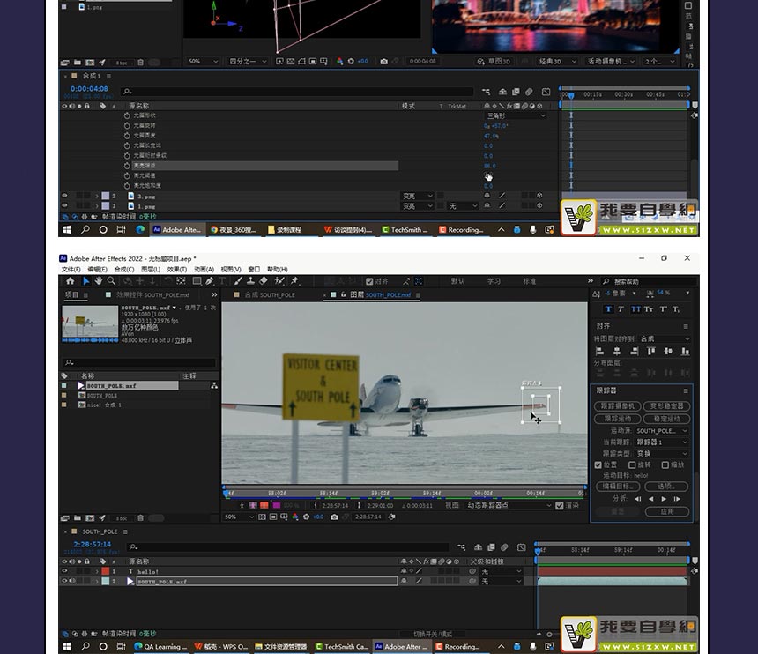Click the align top icon in 对齐 panel
Screen dimensions: 758x654
pos(651,352)
